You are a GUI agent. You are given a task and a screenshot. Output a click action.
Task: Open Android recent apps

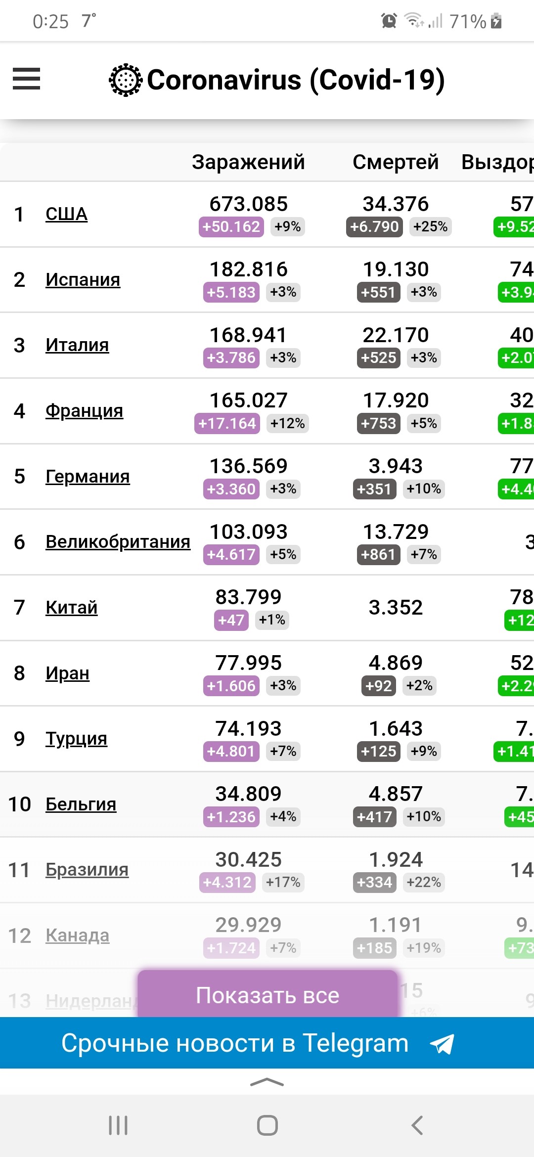pyautogui.click(x=118, y=1125)
